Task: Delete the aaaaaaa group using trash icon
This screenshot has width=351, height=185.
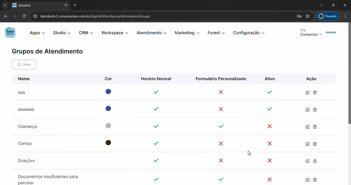Action: tap(315, 110)
